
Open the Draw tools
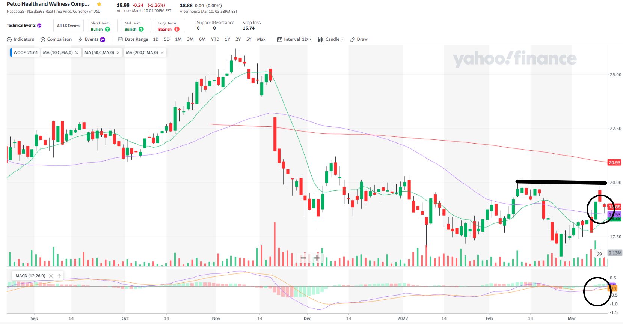(359, 39)
